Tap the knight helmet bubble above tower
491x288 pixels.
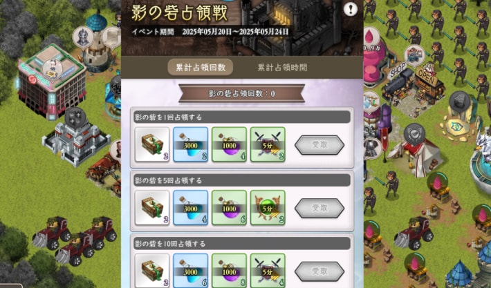click(x=83, y=37)
